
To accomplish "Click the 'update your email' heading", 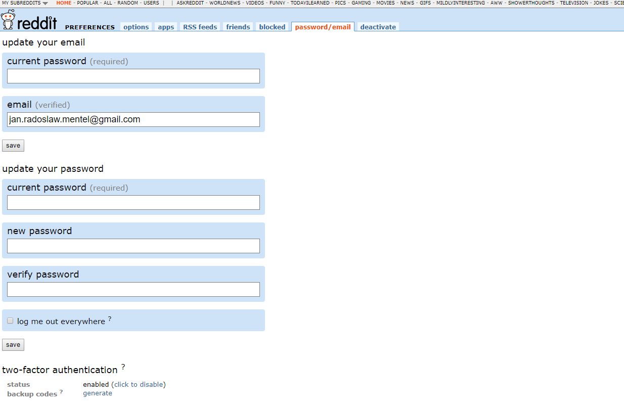I will [43, 42].
